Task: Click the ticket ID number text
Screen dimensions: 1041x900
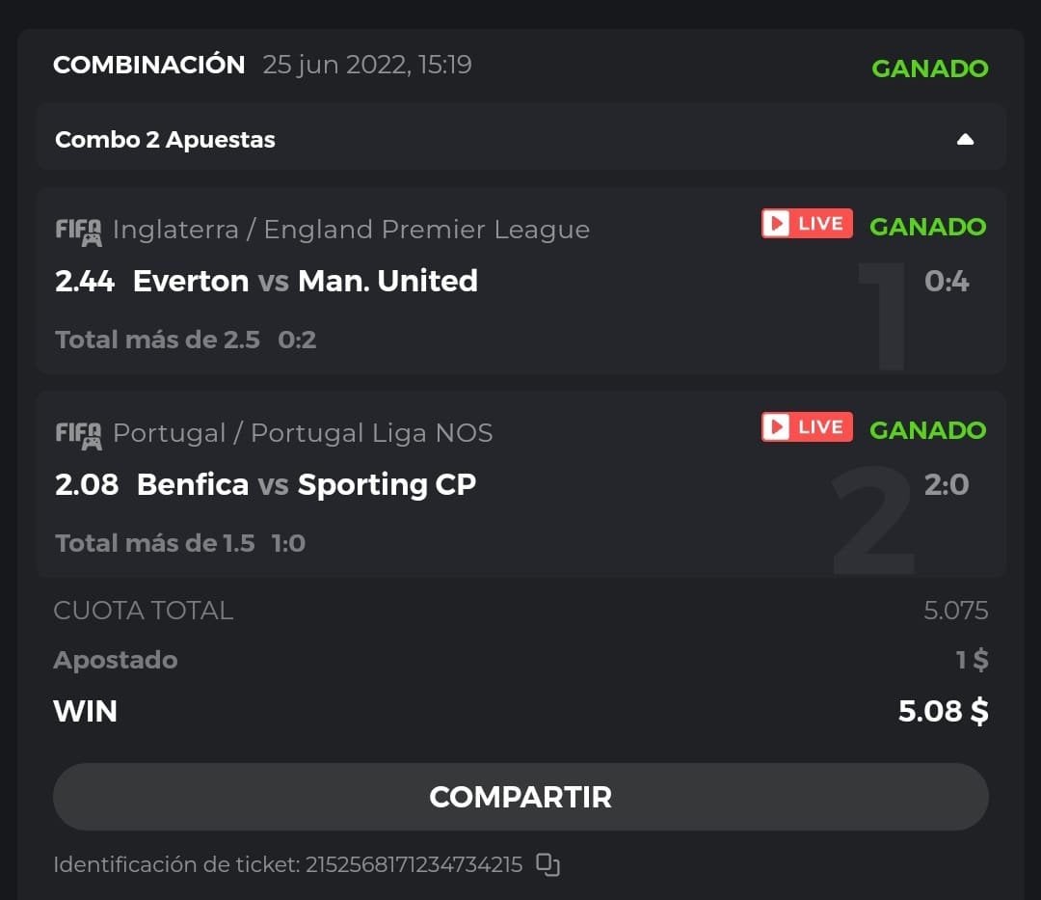Action: (x=414, y=864)
